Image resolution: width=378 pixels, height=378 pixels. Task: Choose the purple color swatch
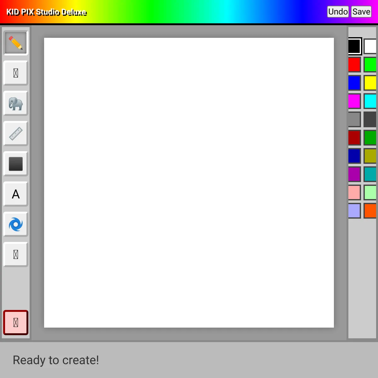pyautogui.click(x=354, y=174)
